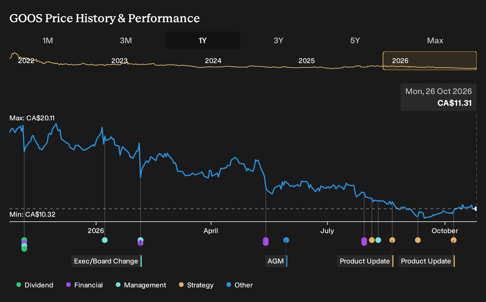
Task: Select the Max time range tab
Action: [435, 40]
